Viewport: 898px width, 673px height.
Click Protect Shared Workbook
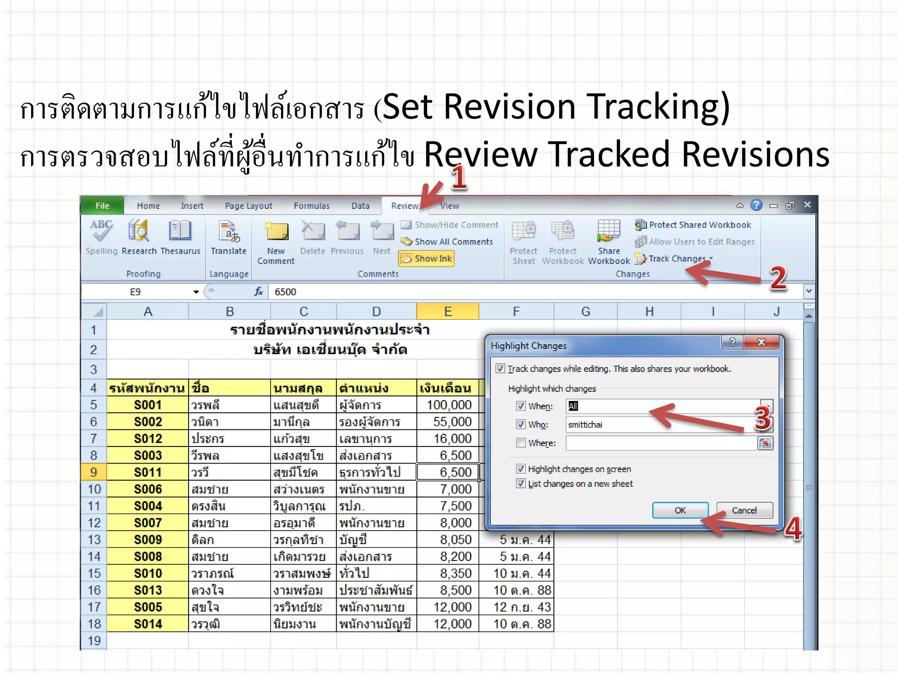tap(693, 225)
